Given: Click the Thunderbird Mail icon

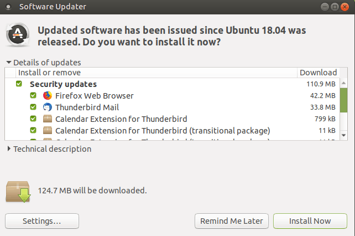Looking at the screenshot, I should click(47, 107).
